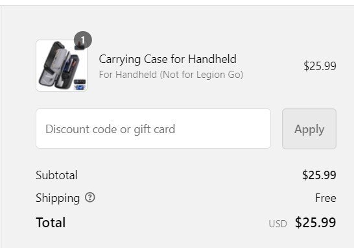Viewport: 354px width, 248px height.
Task: Focus the Discount code or gift card field
Action: tap(153, 129)
